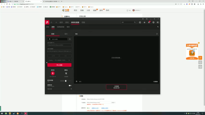Toggle the camera off icon
Viewport: 205px width, 115px height.
(66, 73)
